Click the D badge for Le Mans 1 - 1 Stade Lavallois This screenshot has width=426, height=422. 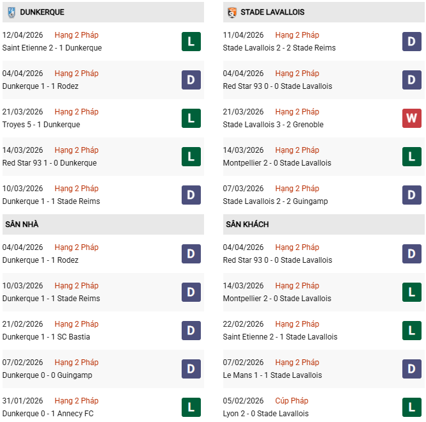pos(411,369)
